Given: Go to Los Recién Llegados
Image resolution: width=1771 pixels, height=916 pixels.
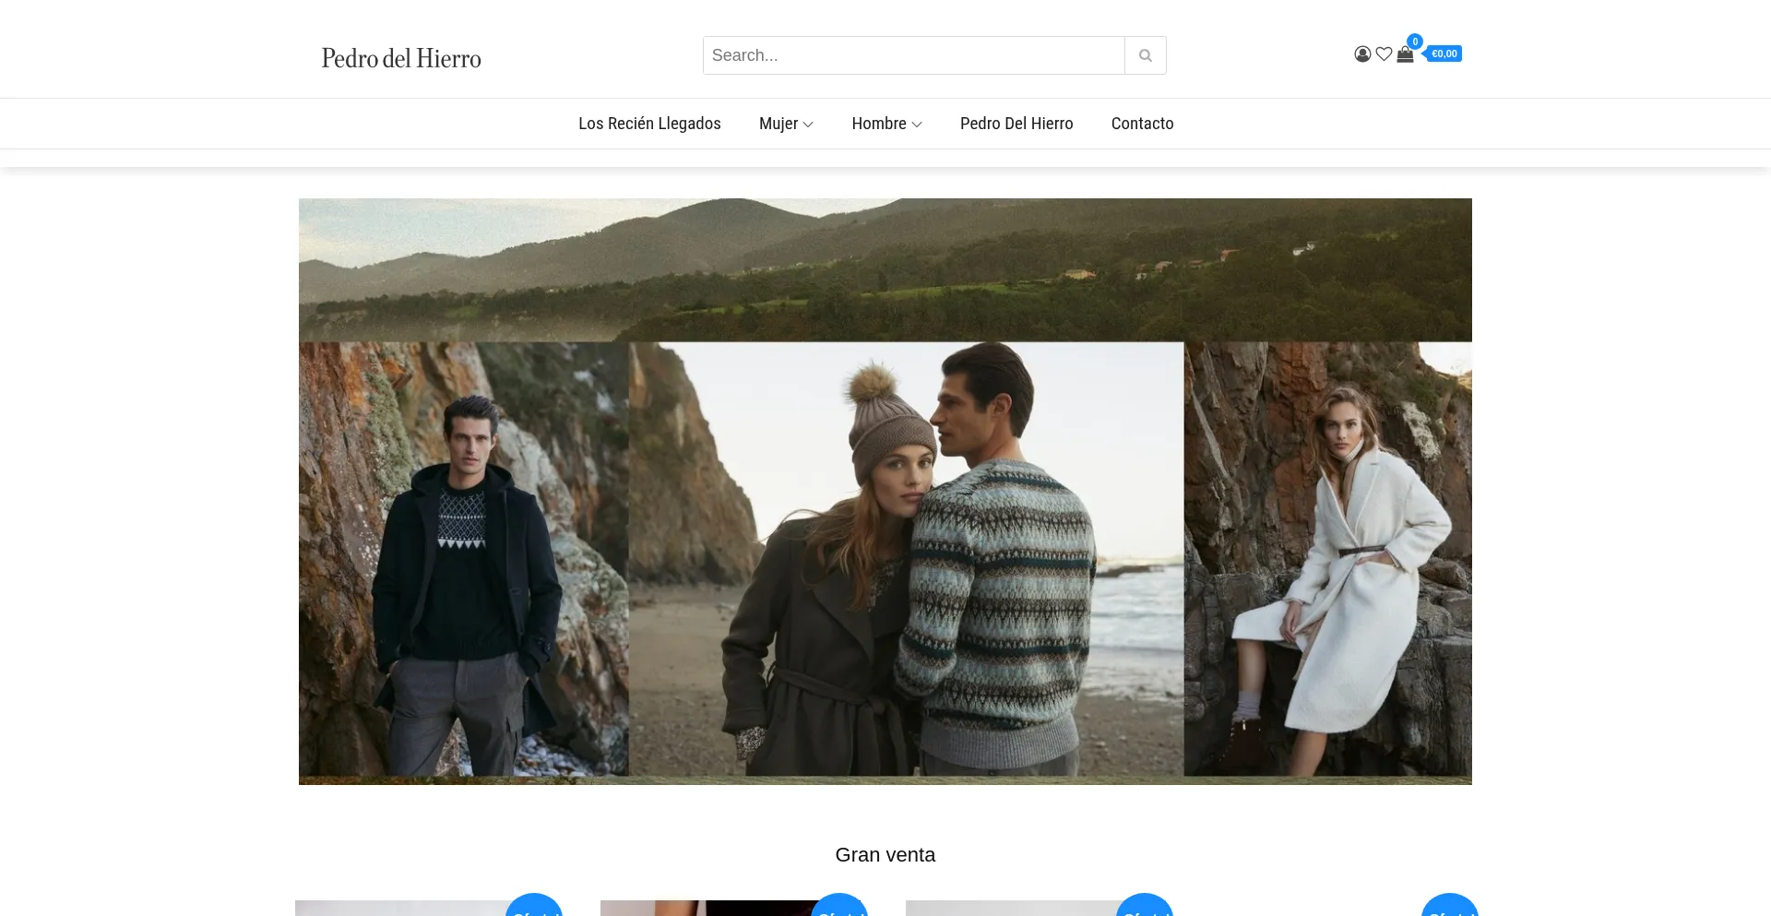Looking at the screenshot, I should click(x=649, y=124).
